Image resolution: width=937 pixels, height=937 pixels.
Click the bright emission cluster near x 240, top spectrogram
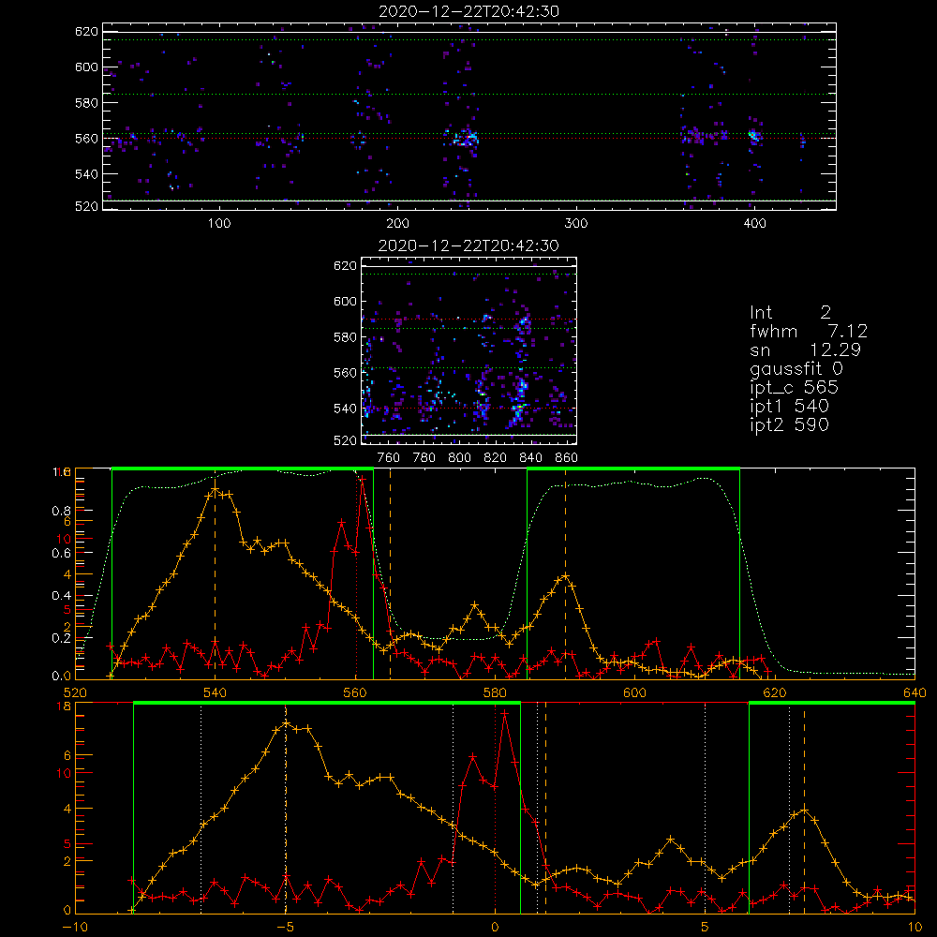(465, 140)
